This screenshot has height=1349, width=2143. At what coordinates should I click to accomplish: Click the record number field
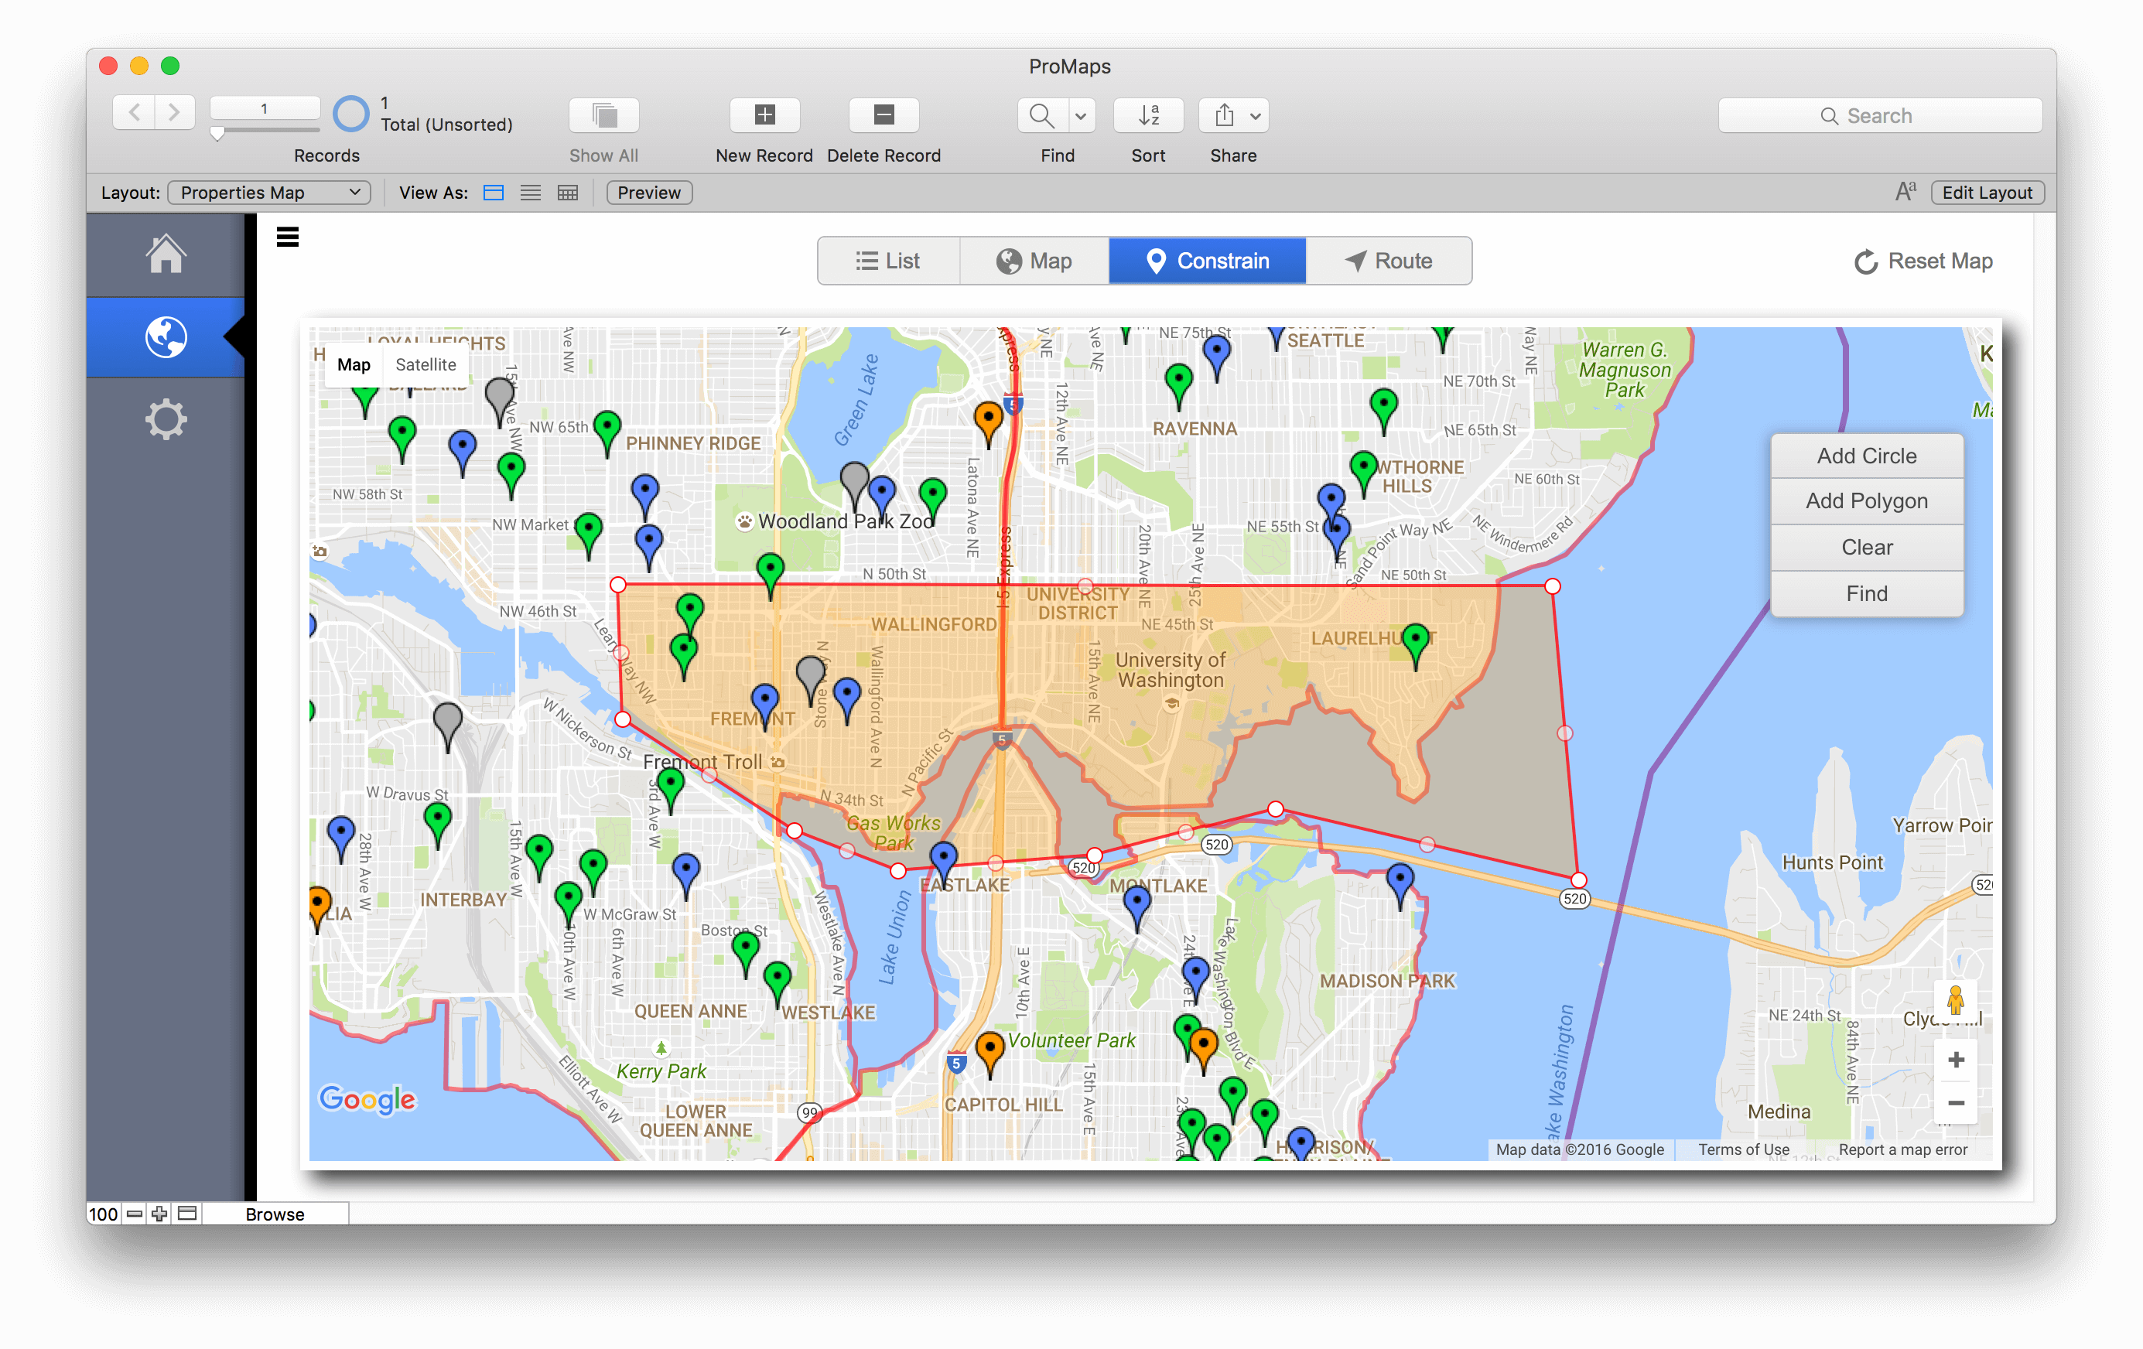click(x=265, y=108)
